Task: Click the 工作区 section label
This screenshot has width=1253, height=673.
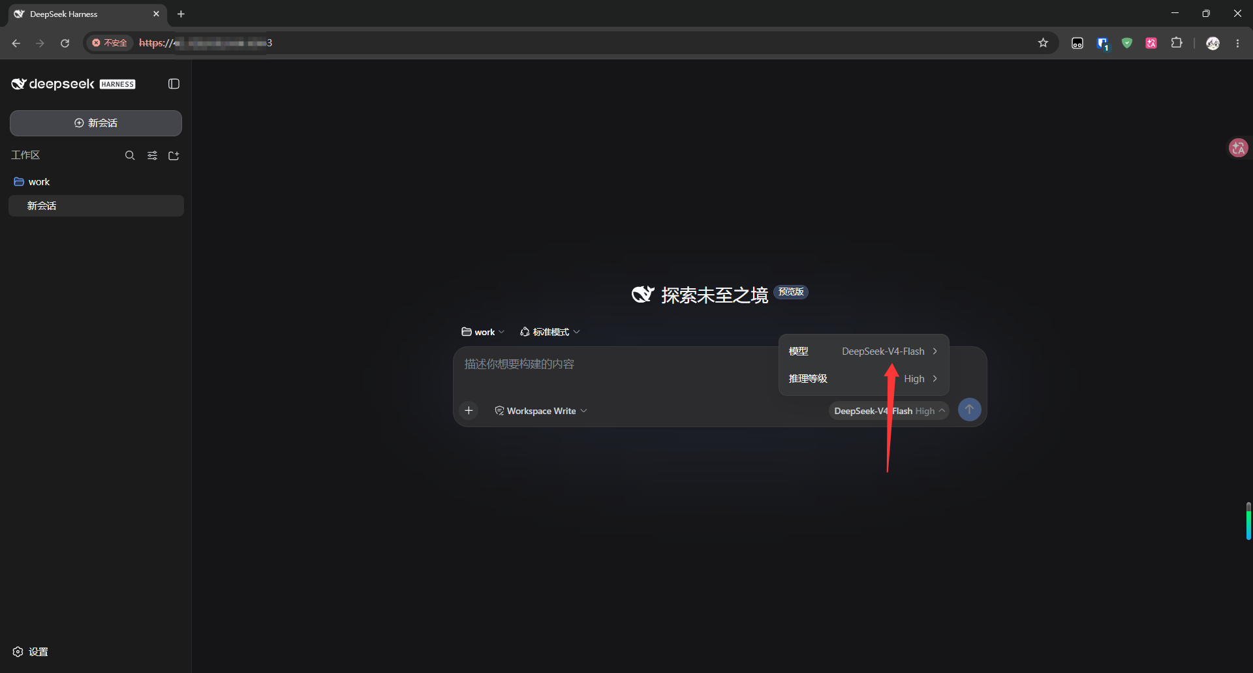Action: pyautogui.click(x=25, y=155)
